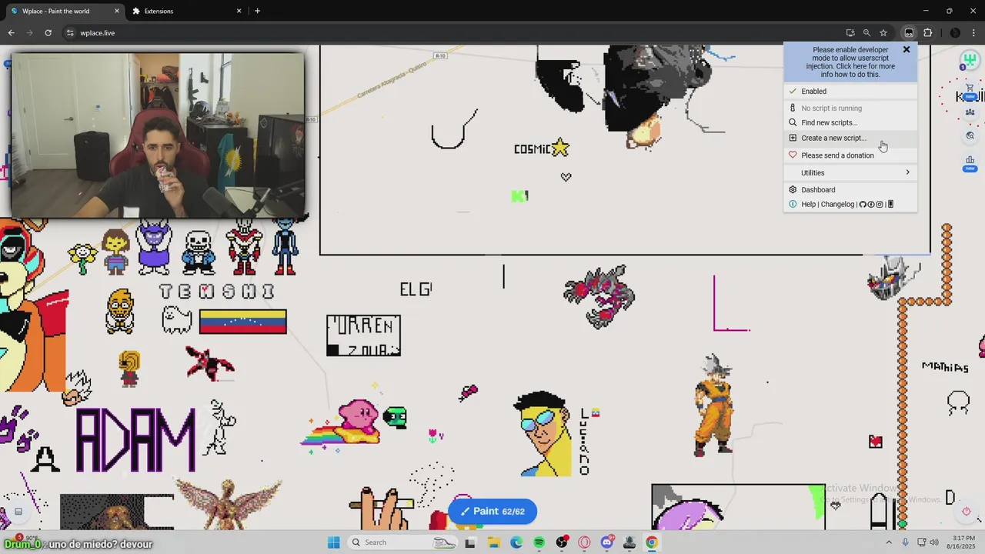The height and width of the screenshot is (554, 985).
Task: Select Please send a donation entry
Action: (x=850, y=155)
